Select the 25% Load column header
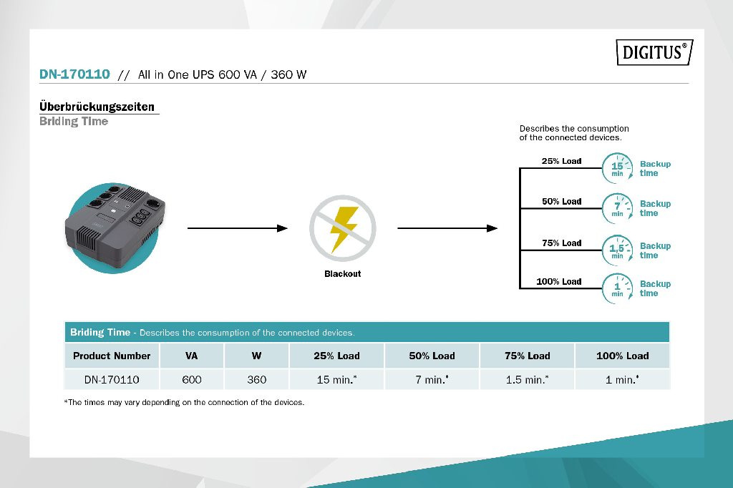Image resolution: width=733 pixels, height=488 pixels. tap(336, 356)
